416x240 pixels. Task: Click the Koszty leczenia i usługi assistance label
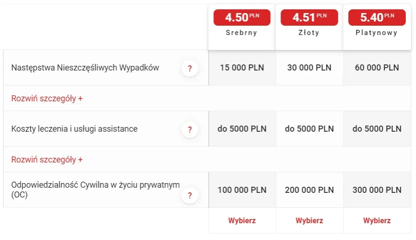(74, 129)
